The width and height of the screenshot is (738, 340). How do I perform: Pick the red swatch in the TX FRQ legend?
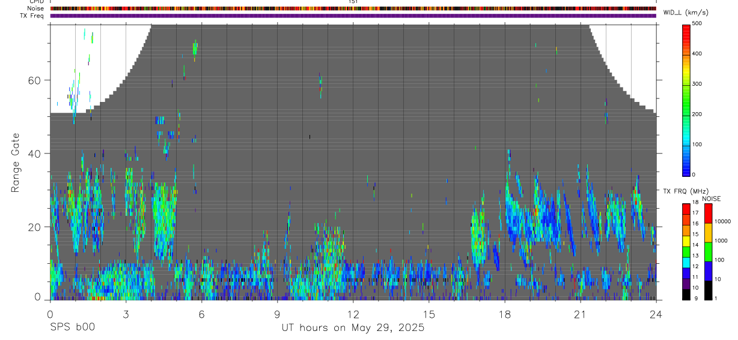(x=686, y=209)
